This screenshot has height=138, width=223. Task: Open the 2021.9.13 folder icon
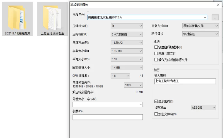[17, 17]
